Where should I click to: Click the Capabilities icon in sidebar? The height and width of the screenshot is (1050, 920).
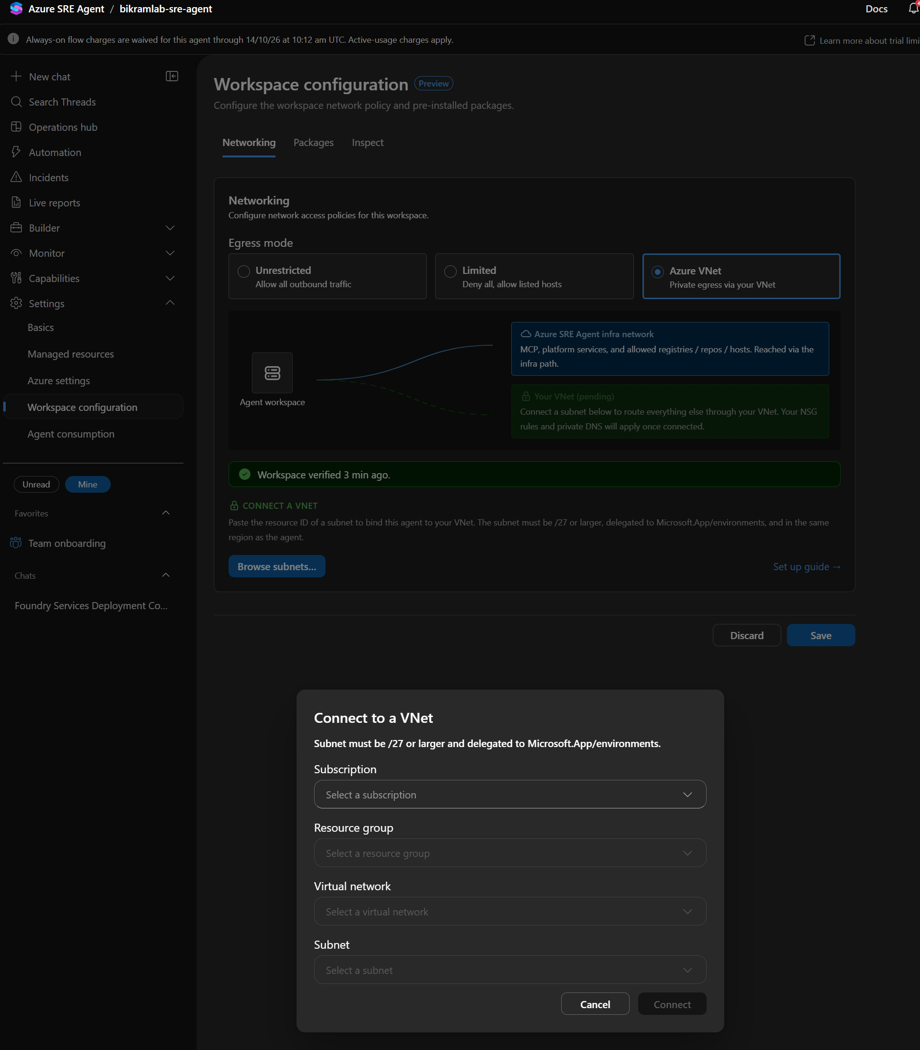coord(17,278)
